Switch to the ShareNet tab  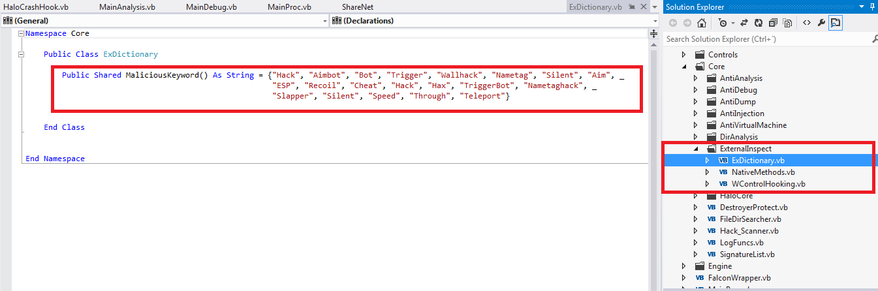(x=358, y=7)
